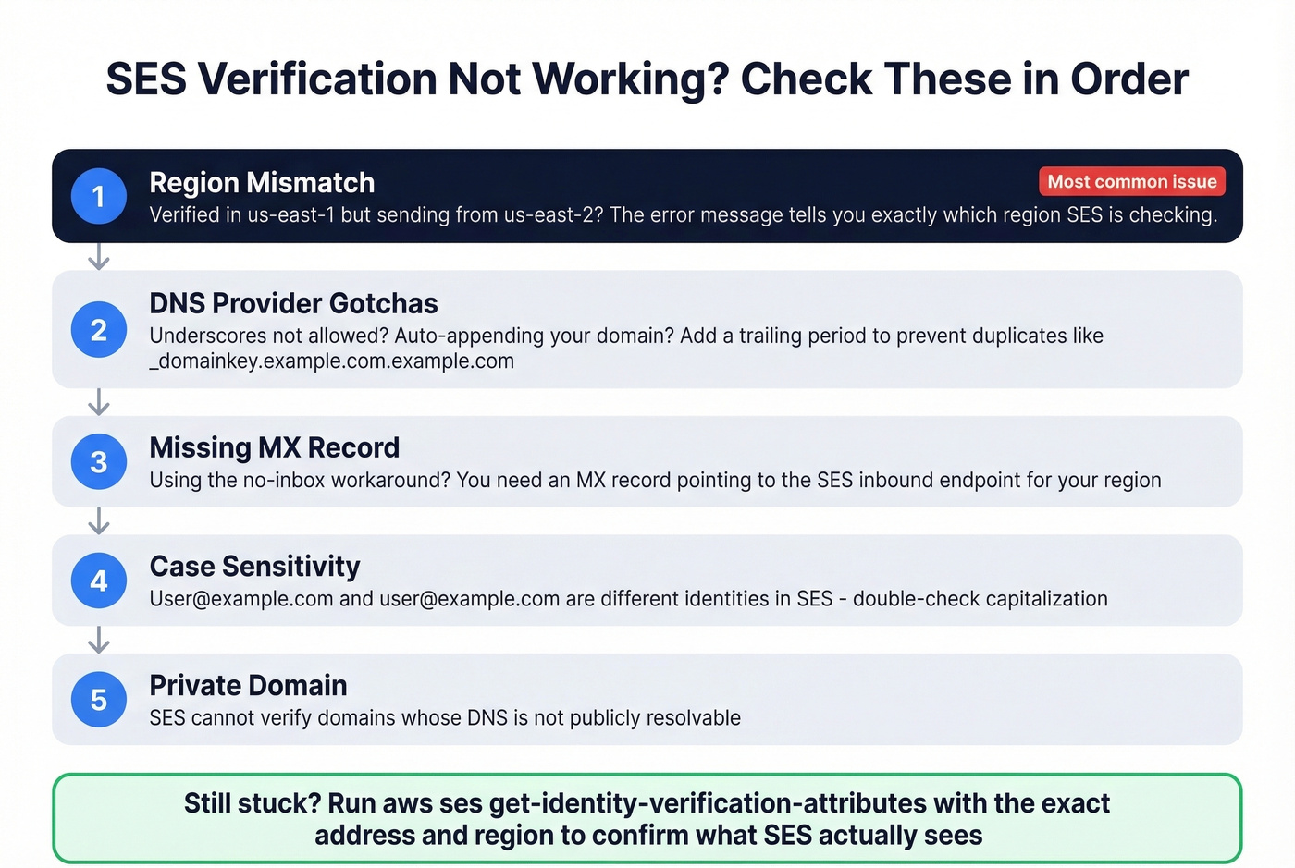Select the numbered circle for step 1
Viewport: 1295px width, 868px height.
point(98,197)
